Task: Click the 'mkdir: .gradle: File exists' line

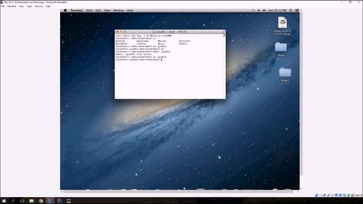Action: tap(133, 54)
